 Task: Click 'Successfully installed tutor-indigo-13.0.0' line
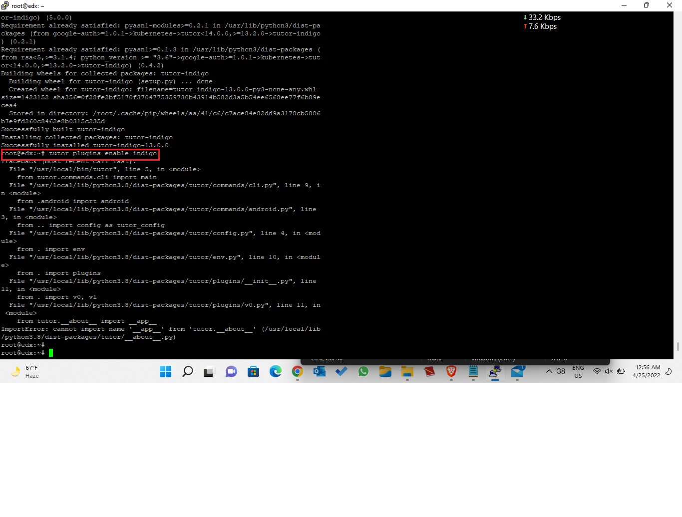tap(85, 145)
